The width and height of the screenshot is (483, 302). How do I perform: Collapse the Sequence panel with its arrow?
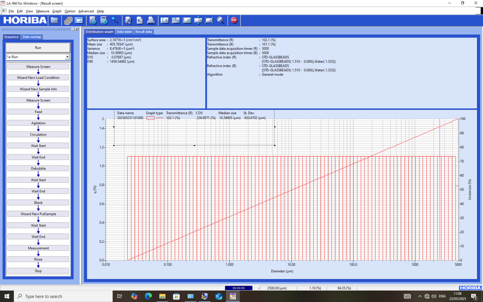click(73, 29)
